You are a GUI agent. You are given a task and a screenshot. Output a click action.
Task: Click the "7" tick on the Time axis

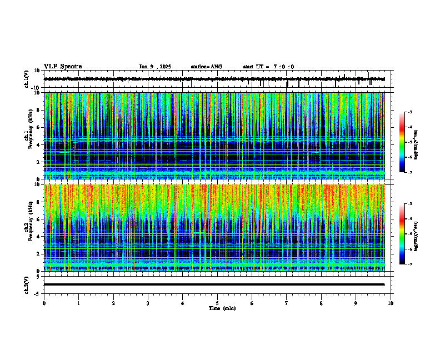coord(287,303)
